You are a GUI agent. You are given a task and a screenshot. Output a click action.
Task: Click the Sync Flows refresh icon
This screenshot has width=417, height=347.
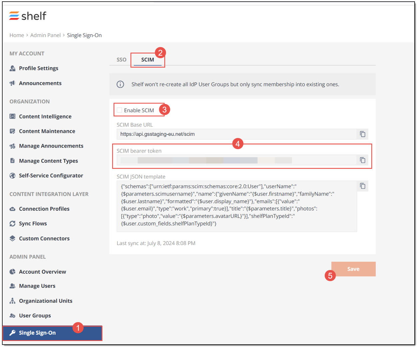point(12,223)
